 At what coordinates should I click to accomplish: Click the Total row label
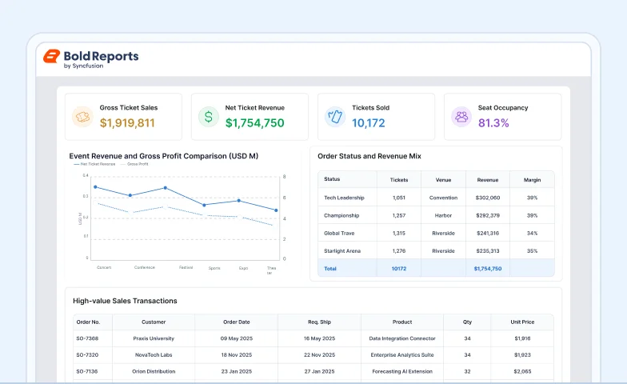[x=330, y=269]
